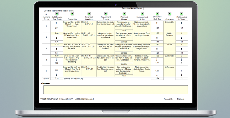The width and height of the screenshot is (230, 118).
Task: Click the Template Name input field
Action: click(165, 8)
